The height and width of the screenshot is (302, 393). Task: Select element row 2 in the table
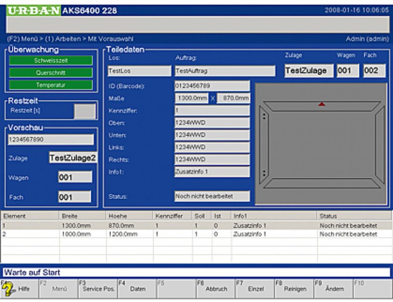click(196, 234)
